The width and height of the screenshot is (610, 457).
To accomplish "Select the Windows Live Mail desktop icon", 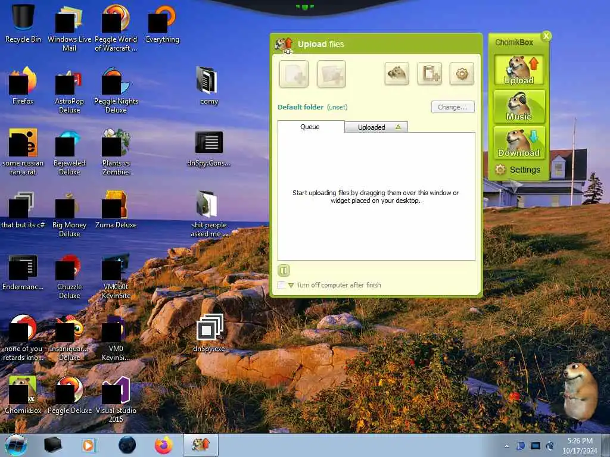I will [x=69, y=28].
